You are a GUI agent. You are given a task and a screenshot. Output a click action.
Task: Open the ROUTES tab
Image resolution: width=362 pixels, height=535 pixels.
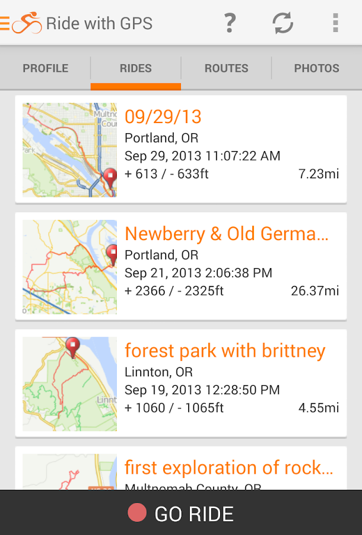[226, 68]
